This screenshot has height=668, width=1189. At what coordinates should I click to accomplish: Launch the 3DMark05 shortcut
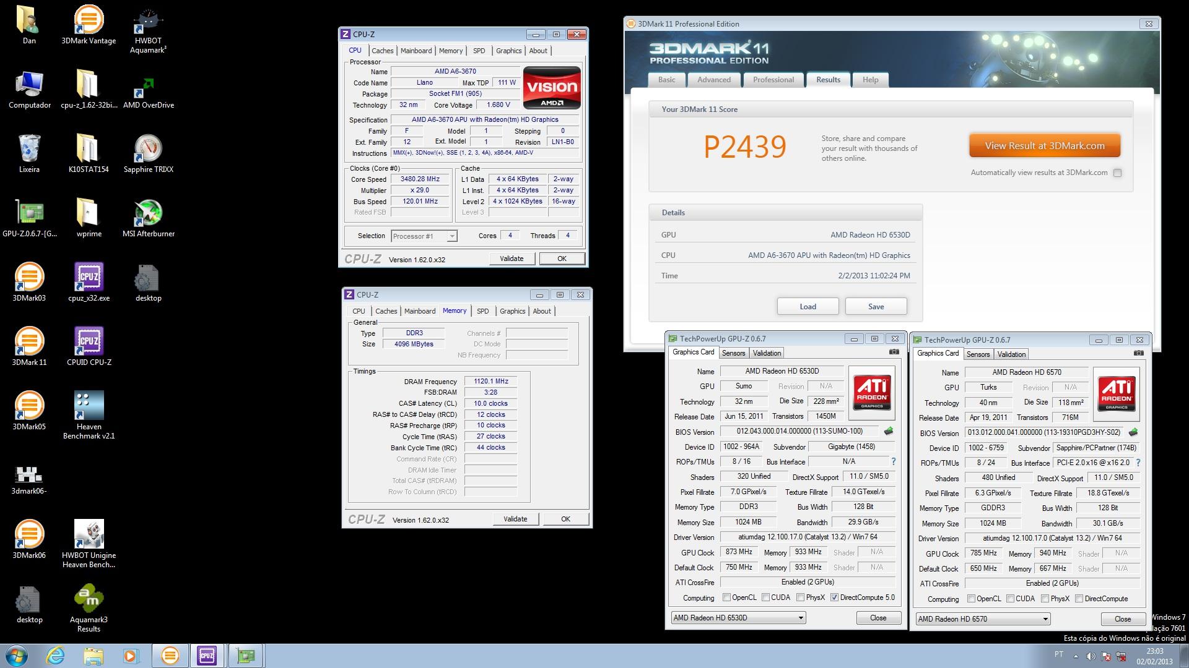click(x=29, y=411)
